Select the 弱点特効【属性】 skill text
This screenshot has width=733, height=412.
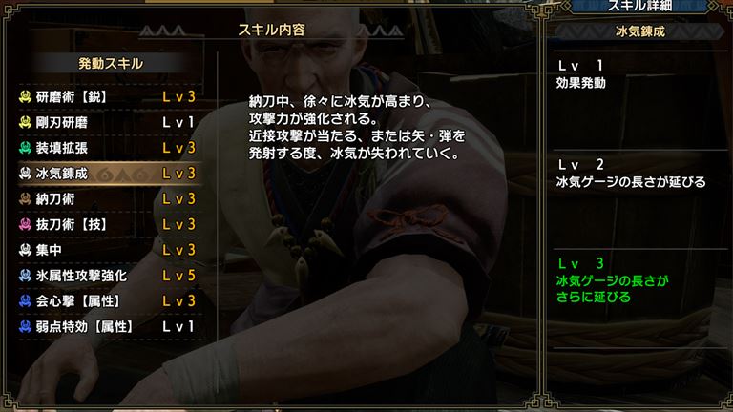[85, 326]
